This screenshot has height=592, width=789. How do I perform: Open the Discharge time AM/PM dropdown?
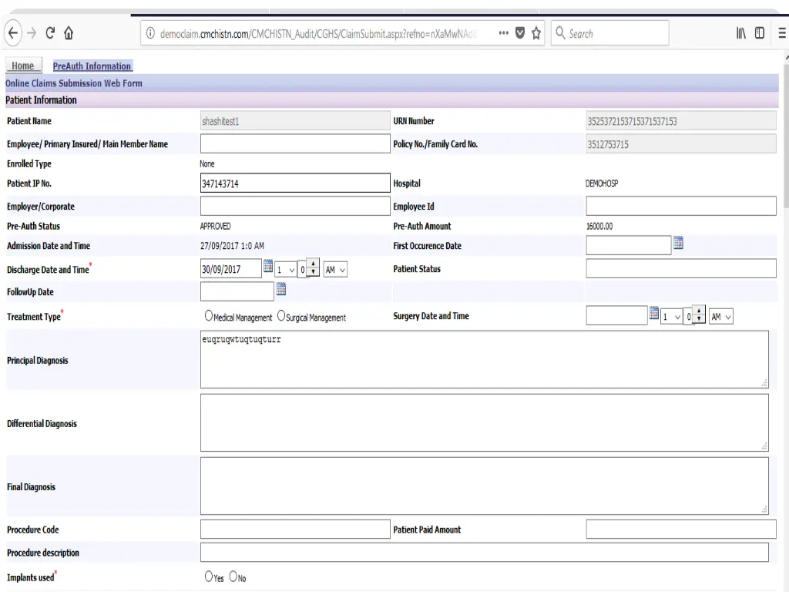(335, 270)
